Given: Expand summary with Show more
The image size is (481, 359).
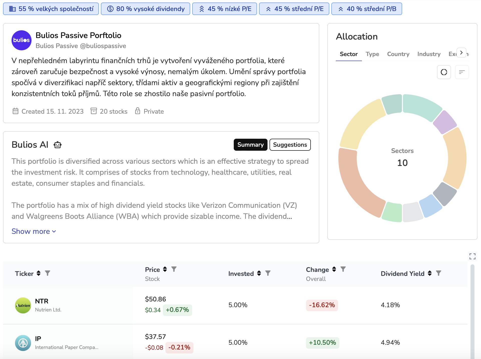Looking at the screenshot, I should [x=34, y=231].
